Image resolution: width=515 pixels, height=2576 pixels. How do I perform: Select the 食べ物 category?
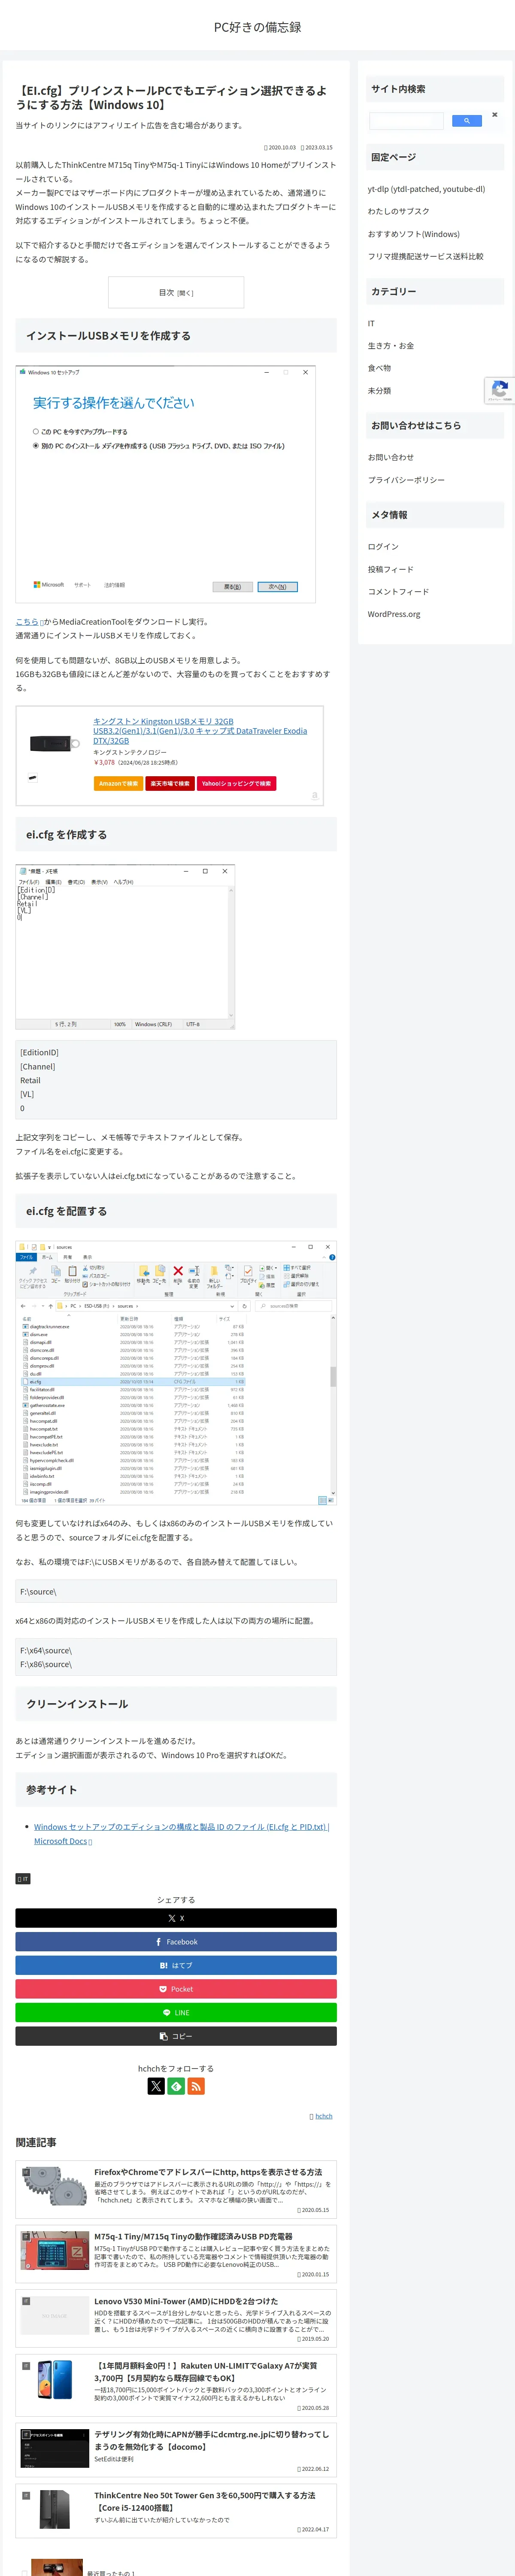pos(379,368)
